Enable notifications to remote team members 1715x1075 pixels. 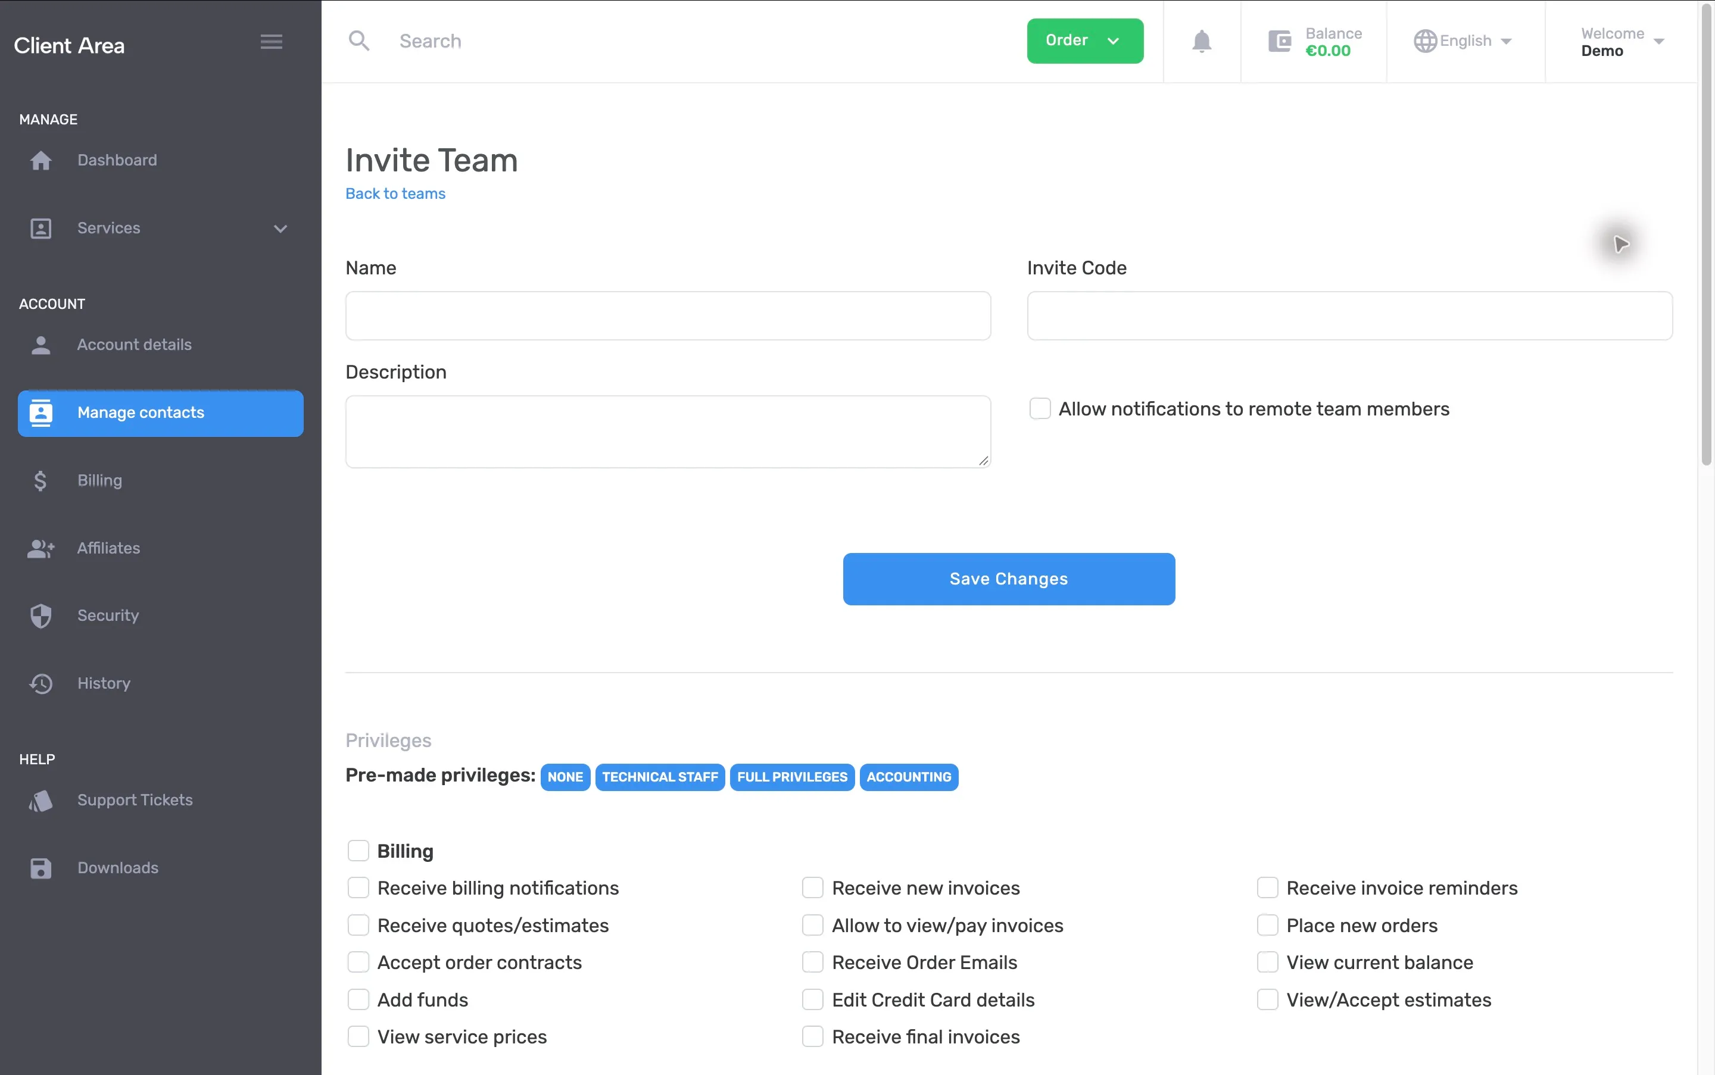point(1040,409)
